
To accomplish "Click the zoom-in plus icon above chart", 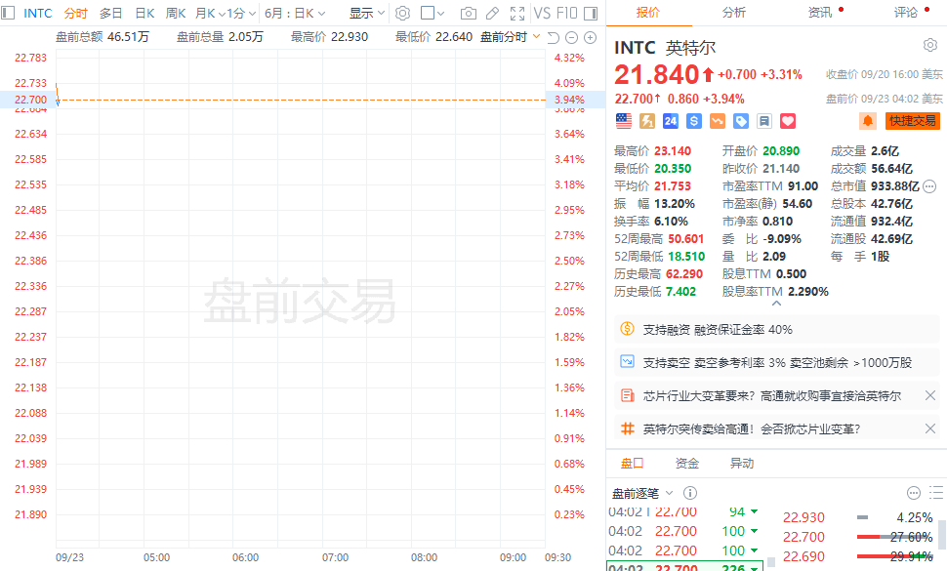I will [590, 37].
